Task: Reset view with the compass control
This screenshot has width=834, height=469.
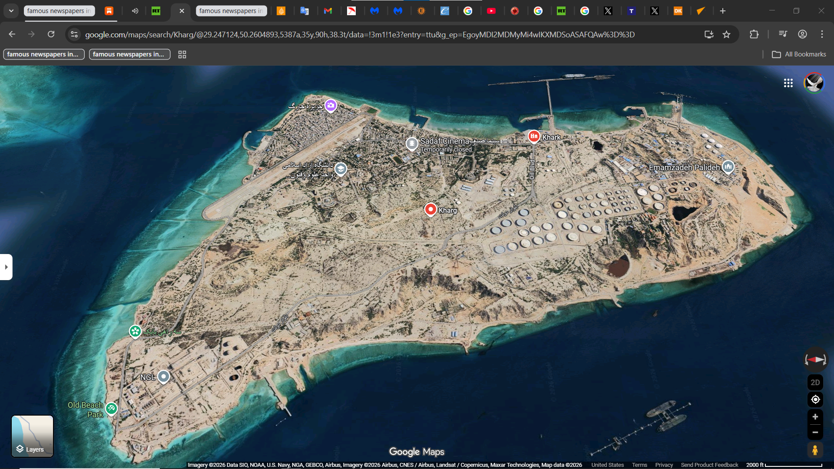Action: [815, 360]
